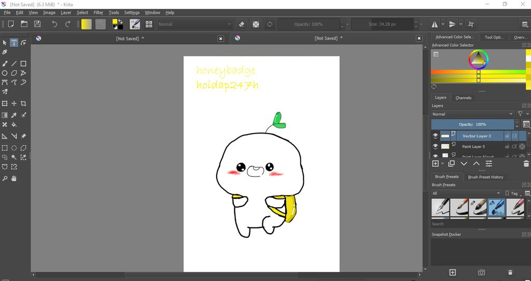
Task: Select the Line tool
Action: point(14,63)
